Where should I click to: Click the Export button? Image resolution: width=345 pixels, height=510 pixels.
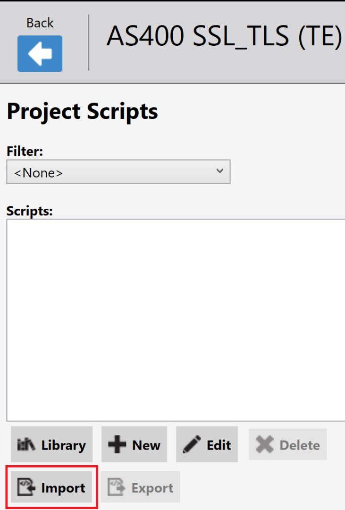point(140,487)
